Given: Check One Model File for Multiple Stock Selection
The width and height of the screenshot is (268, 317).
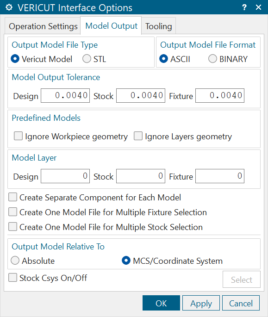Looking at the screenshot, I should tap(13, 227).
